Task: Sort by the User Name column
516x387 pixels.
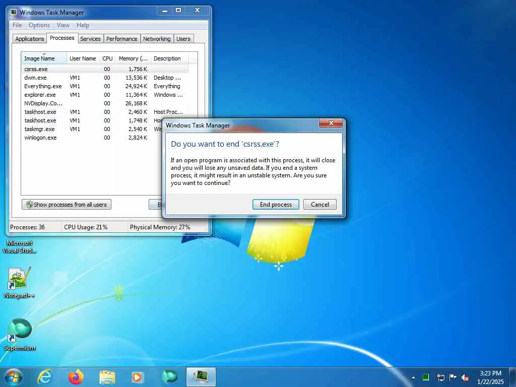Action: 83,58
